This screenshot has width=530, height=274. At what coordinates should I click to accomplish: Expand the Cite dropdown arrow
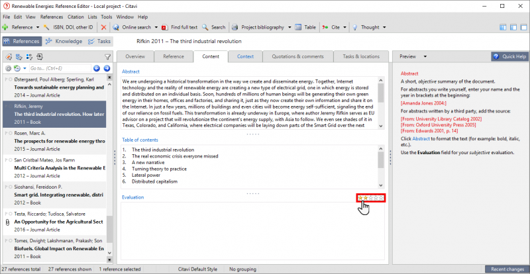tap(344, 27)
